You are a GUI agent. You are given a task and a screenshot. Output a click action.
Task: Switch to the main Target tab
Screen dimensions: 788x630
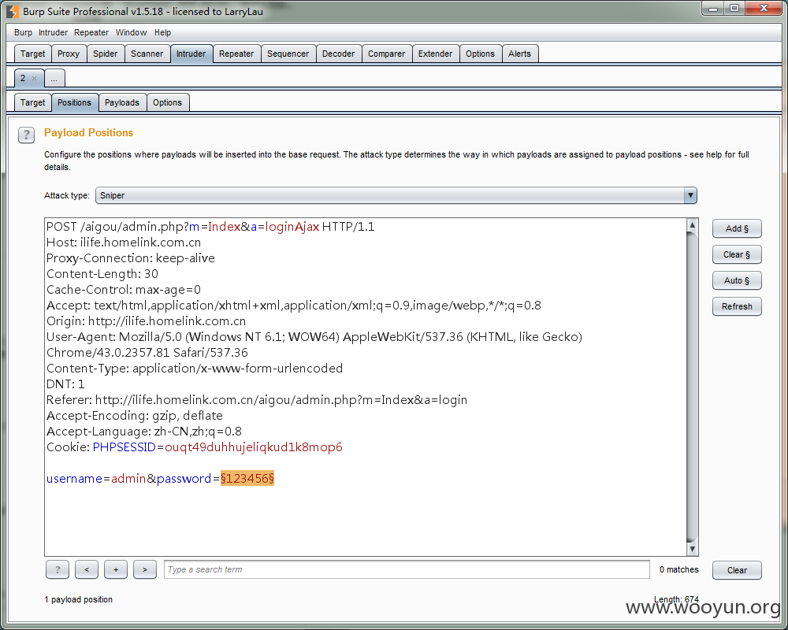pyautogui.click(x=32, y=54)
